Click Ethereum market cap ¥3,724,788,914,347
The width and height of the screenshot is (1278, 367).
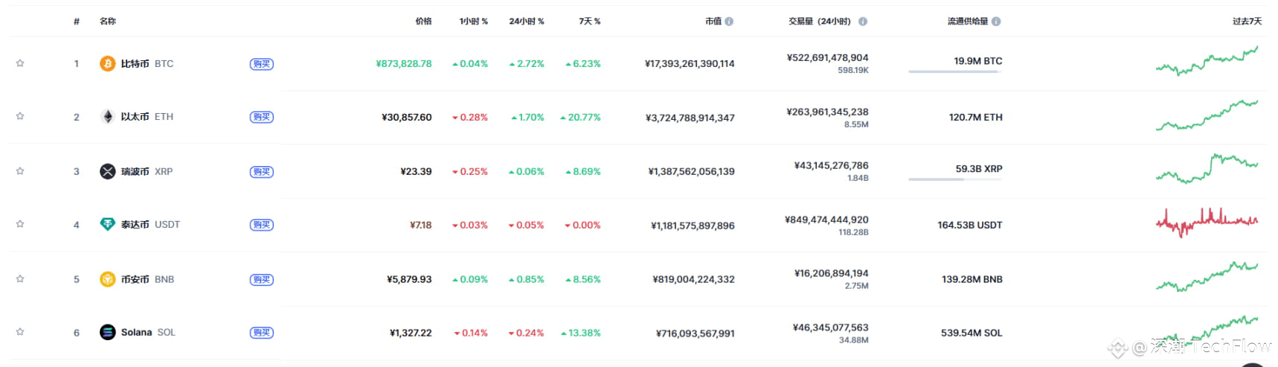690,118
